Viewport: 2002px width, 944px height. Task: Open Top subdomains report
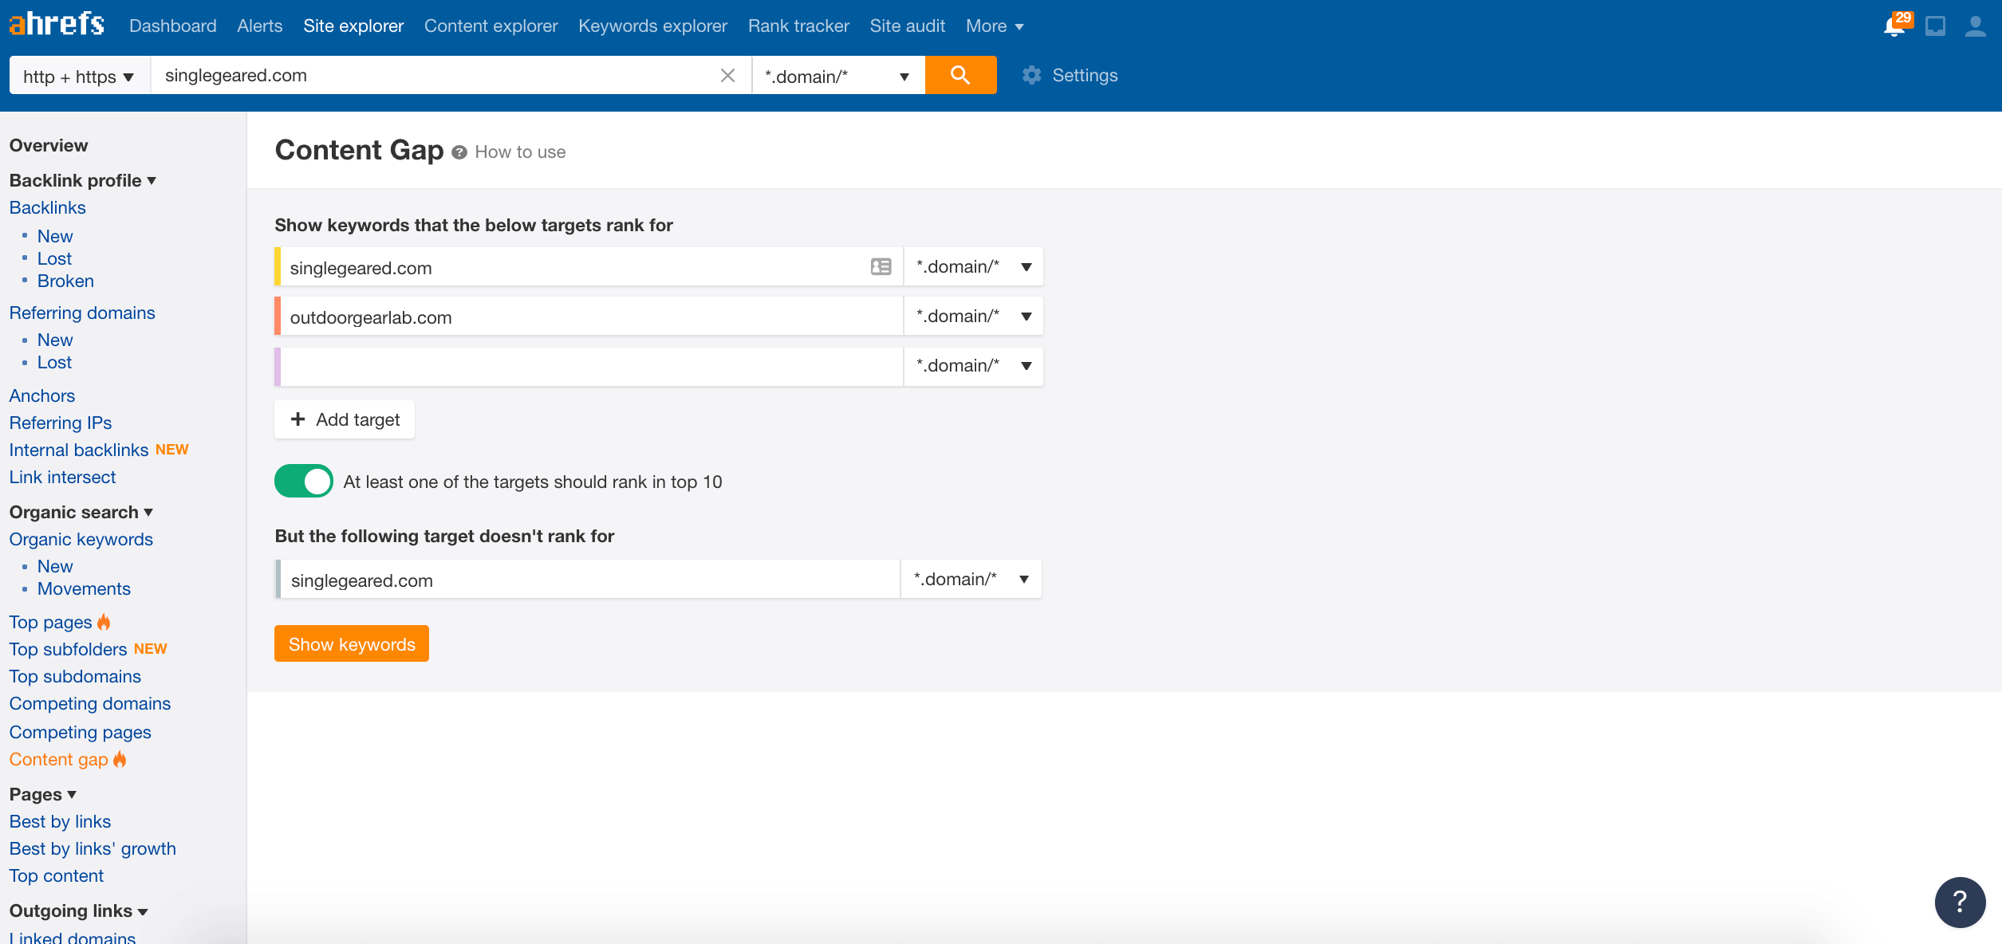point(75,676)
